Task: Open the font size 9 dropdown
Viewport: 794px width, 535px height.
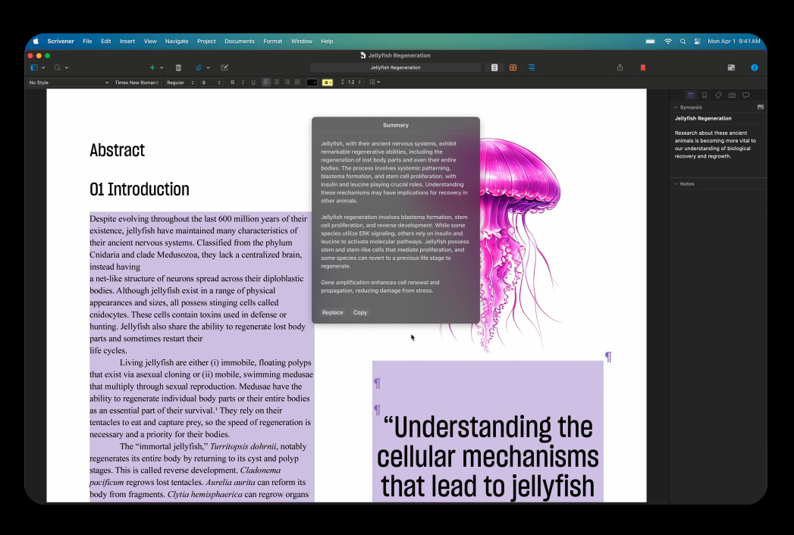Action: [x=211, y=83]
